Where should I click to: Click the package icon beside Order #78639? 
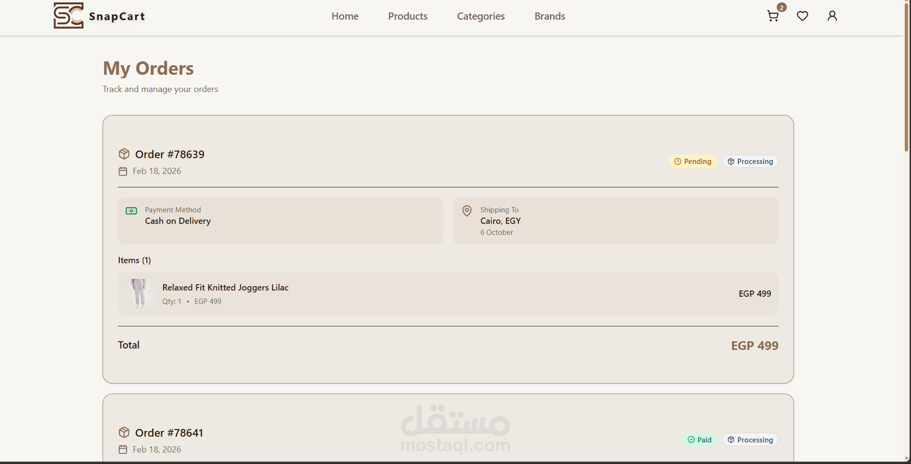point(124,154)
